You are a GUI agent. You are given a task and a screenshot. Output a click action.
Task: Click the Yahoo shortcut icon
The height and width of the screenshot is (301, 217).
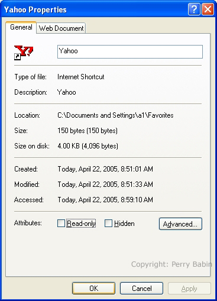[x=24, y=52]
